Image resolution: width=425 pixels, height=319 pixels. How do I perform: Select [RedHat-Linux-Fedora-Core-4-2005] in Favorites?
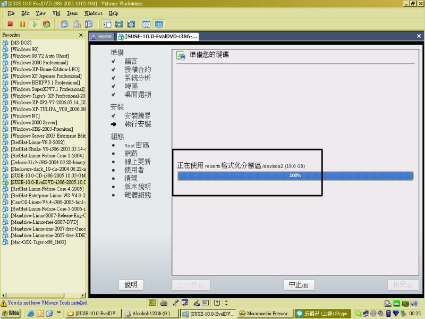47,189
